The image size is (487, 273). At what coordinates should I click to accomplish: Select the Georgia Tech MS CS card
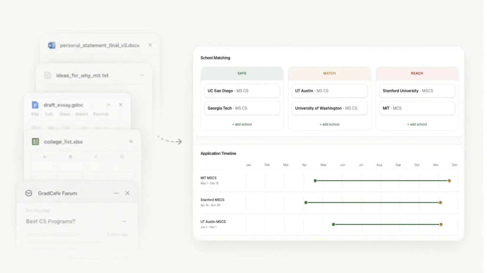point(242,108)
